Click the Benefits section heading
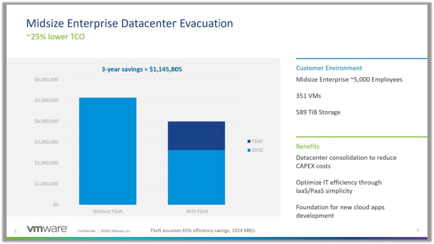434x244 pixels. 307,146
